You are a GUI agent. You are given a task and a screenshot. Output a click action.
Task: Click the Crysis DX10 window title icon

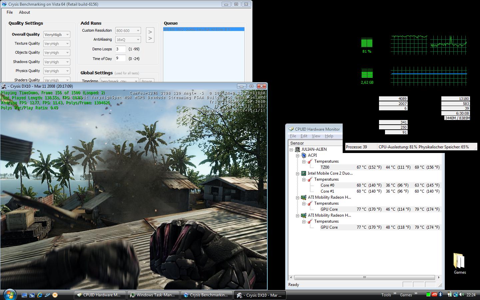(4, 86)
